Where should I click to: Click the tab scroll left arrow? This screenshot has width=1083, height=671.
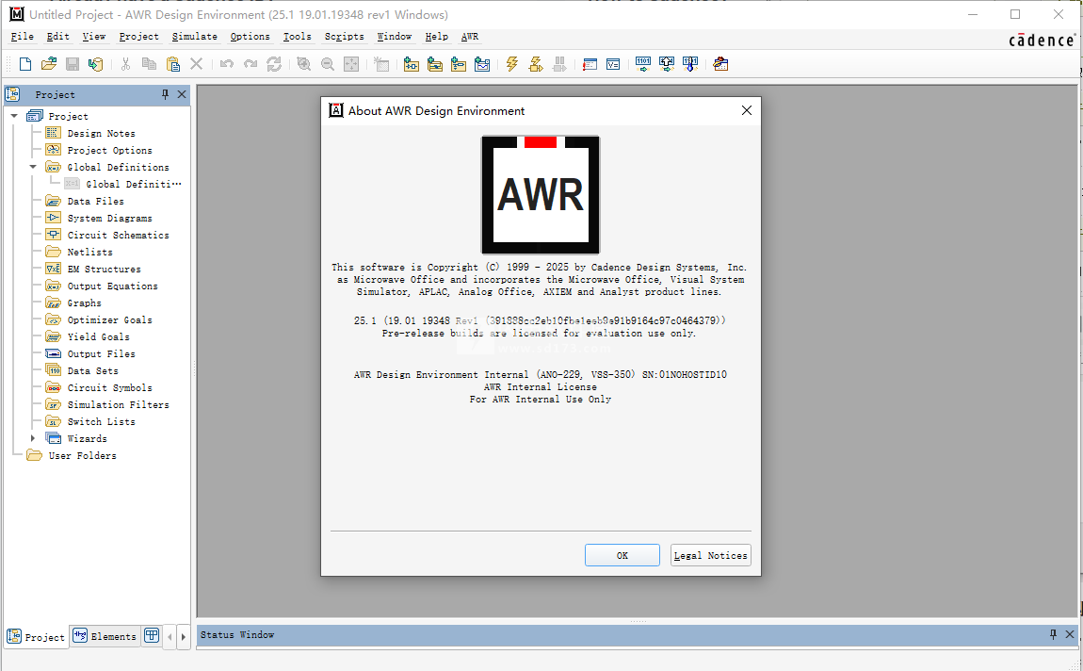click(x=170, y=636)
